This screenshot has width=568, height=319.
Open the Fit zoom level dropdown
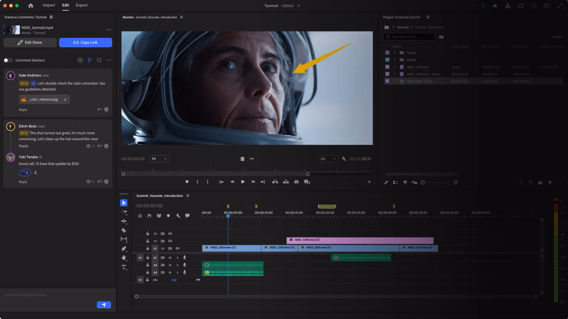[159, 159]
